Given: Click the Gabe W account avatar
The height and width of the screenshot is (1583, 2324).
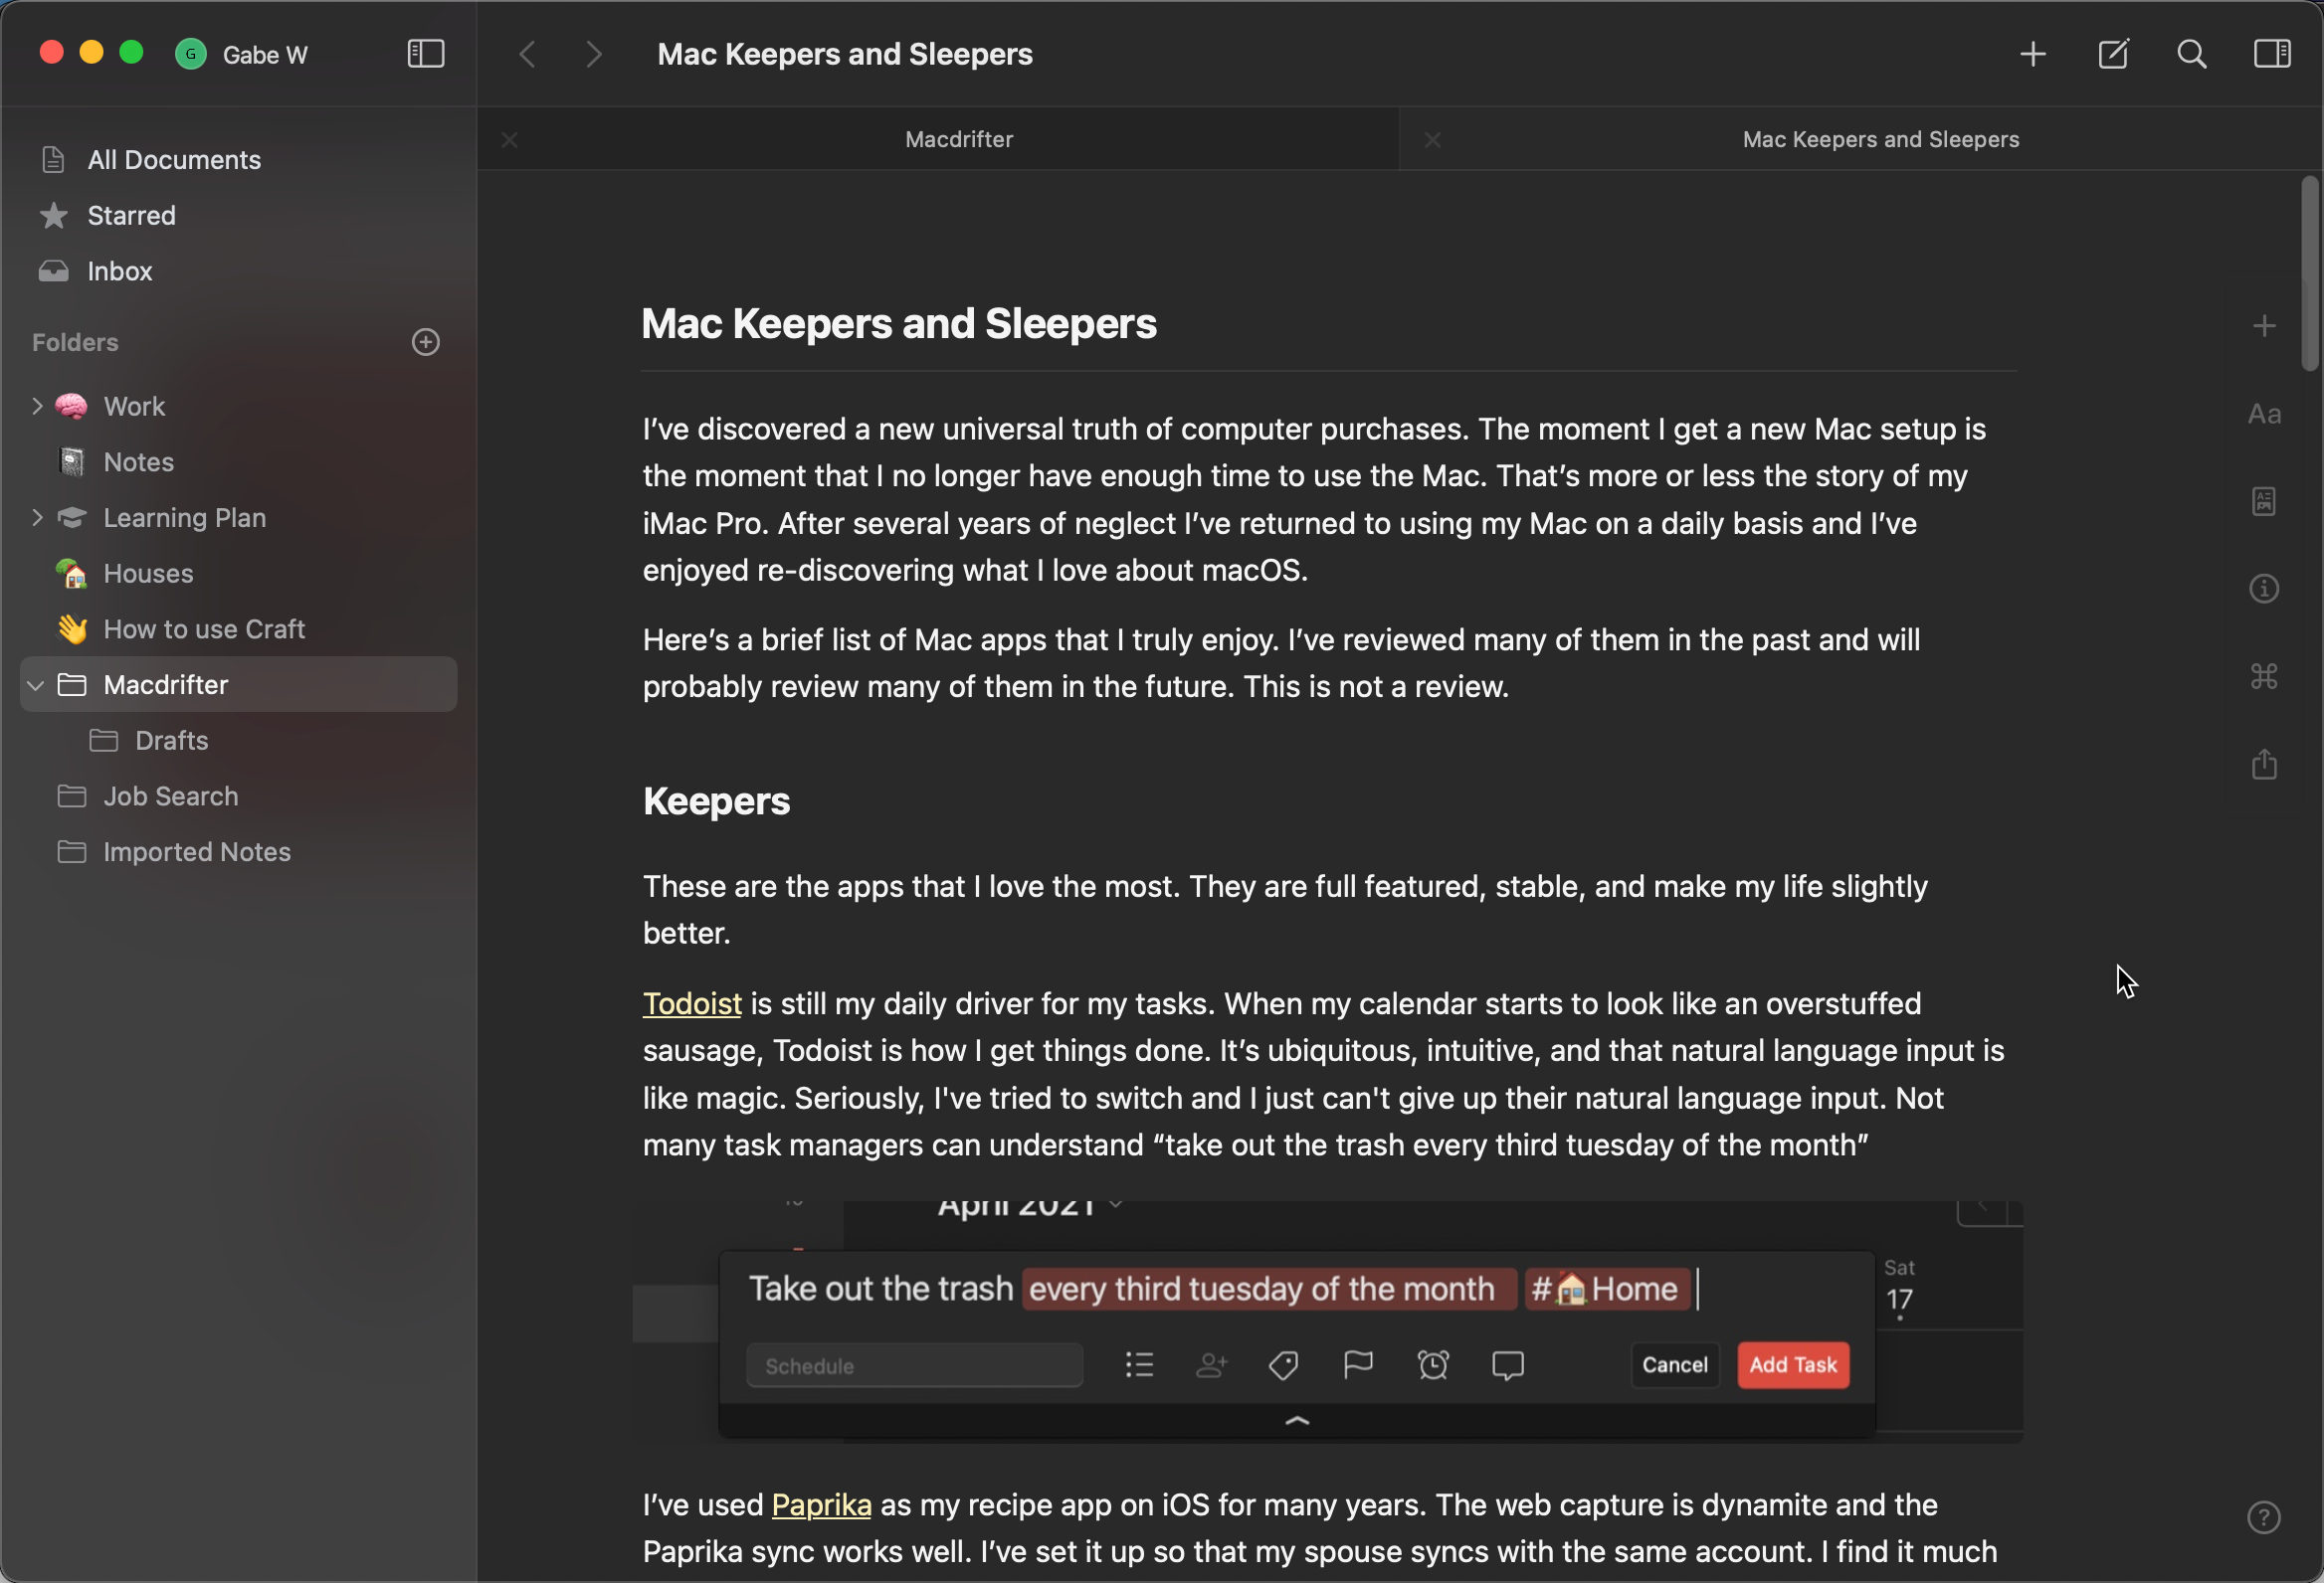Looking at the screenshot, I should tap(190, 54).
